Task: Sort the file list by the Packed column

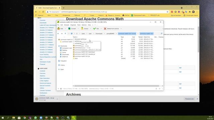Action: click(140, 37)
